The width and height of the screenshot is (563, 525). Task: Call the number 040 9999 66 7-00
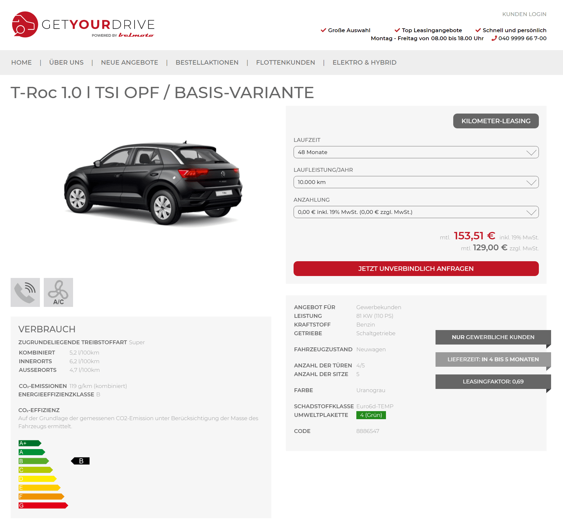click(522, 38)
